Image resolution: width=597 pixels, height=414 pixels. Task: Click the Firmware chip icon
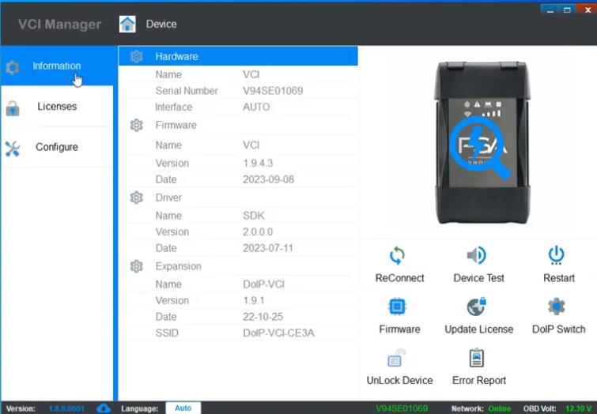(x=397, y=307)
